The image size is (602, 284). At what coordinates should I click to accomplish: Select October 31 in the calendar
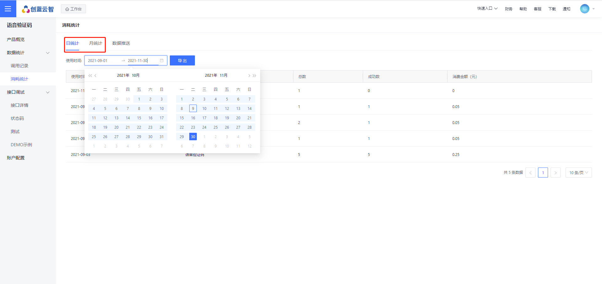pos(162,137)
